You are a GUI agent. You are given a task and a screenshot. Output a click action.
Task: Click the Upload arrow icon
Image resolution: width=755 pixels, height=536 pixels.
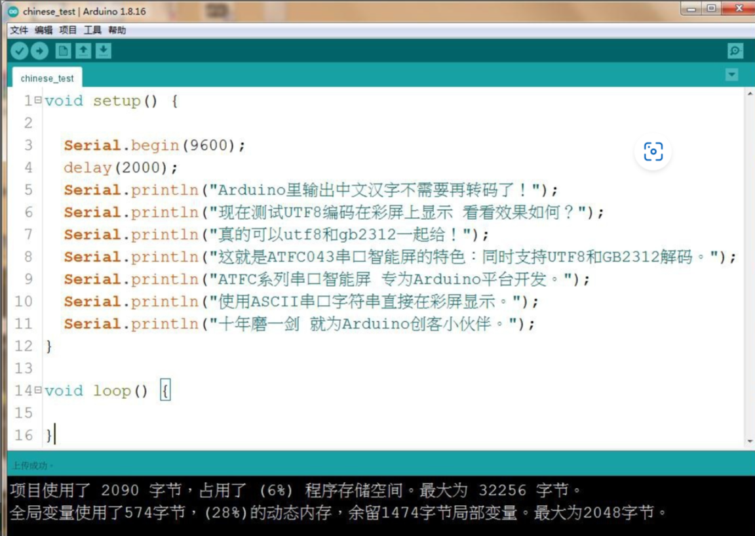[x=40, y=51]
